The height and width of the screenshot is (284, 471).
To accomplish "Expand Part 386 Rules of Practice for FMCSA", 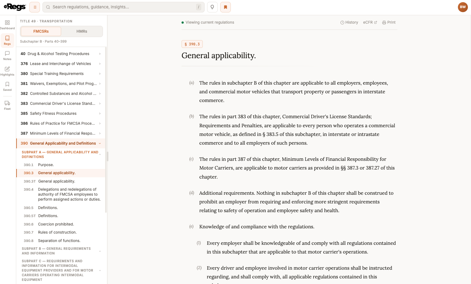I will (x=61, y=123).
